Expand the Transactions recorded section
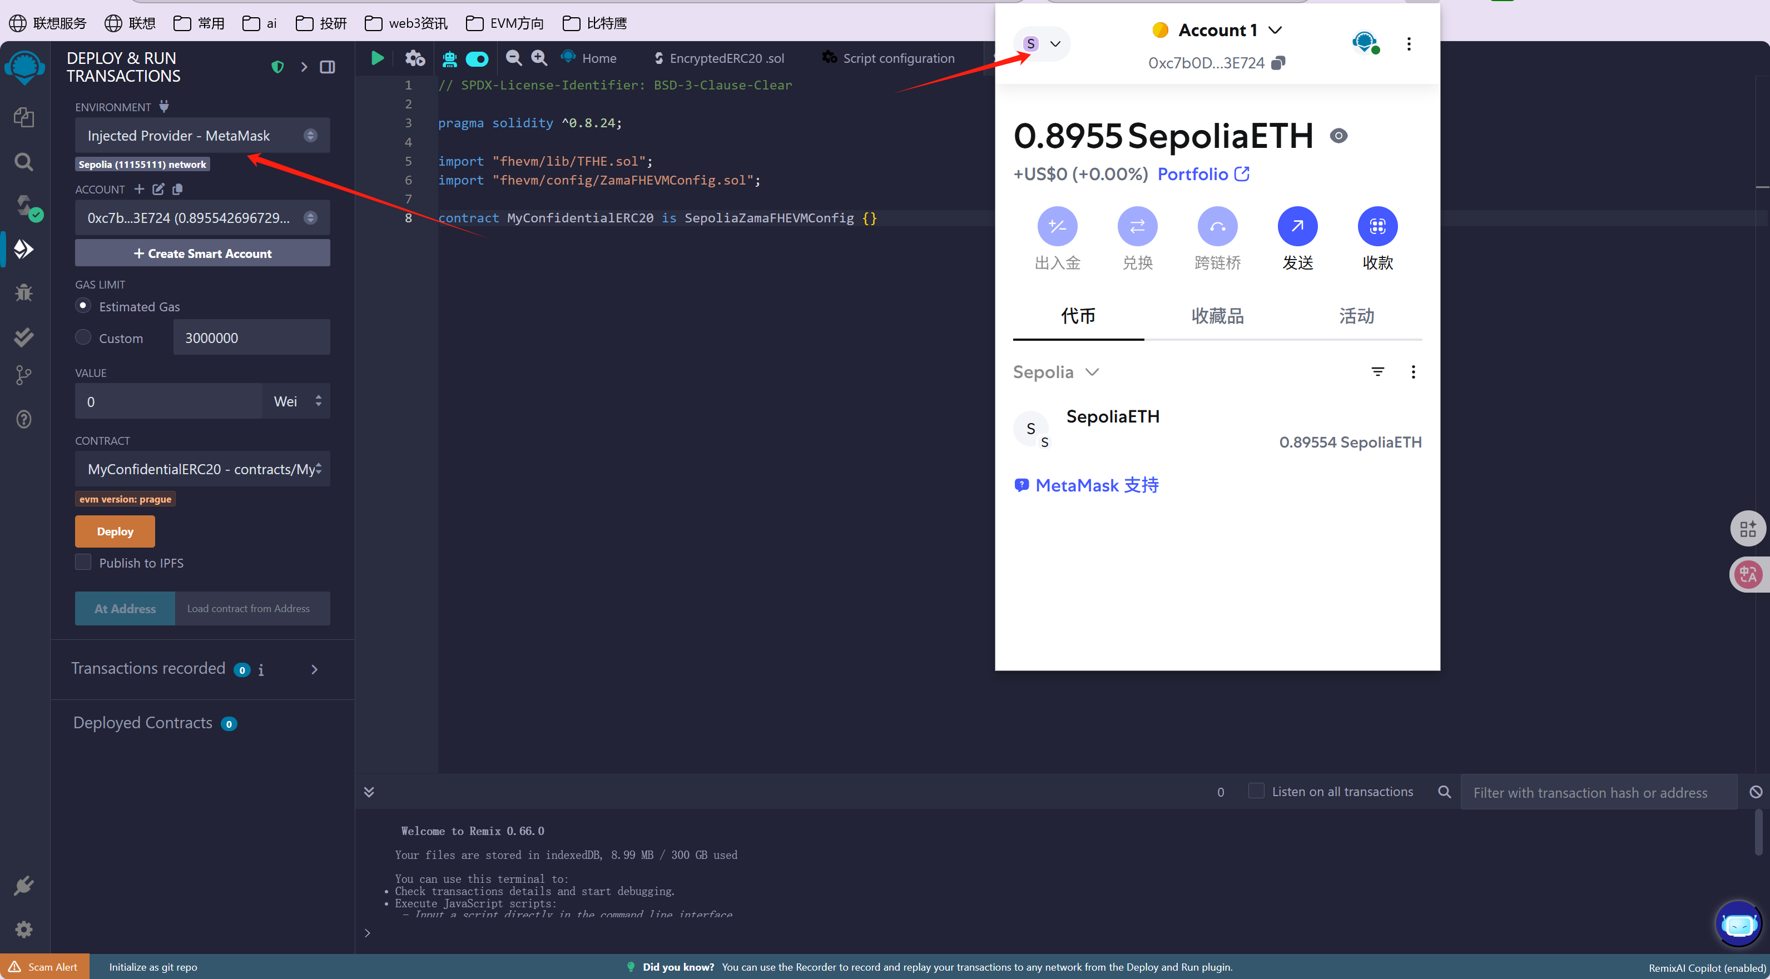The width and height of the screenshot is (1770, 979). point(315,669)
